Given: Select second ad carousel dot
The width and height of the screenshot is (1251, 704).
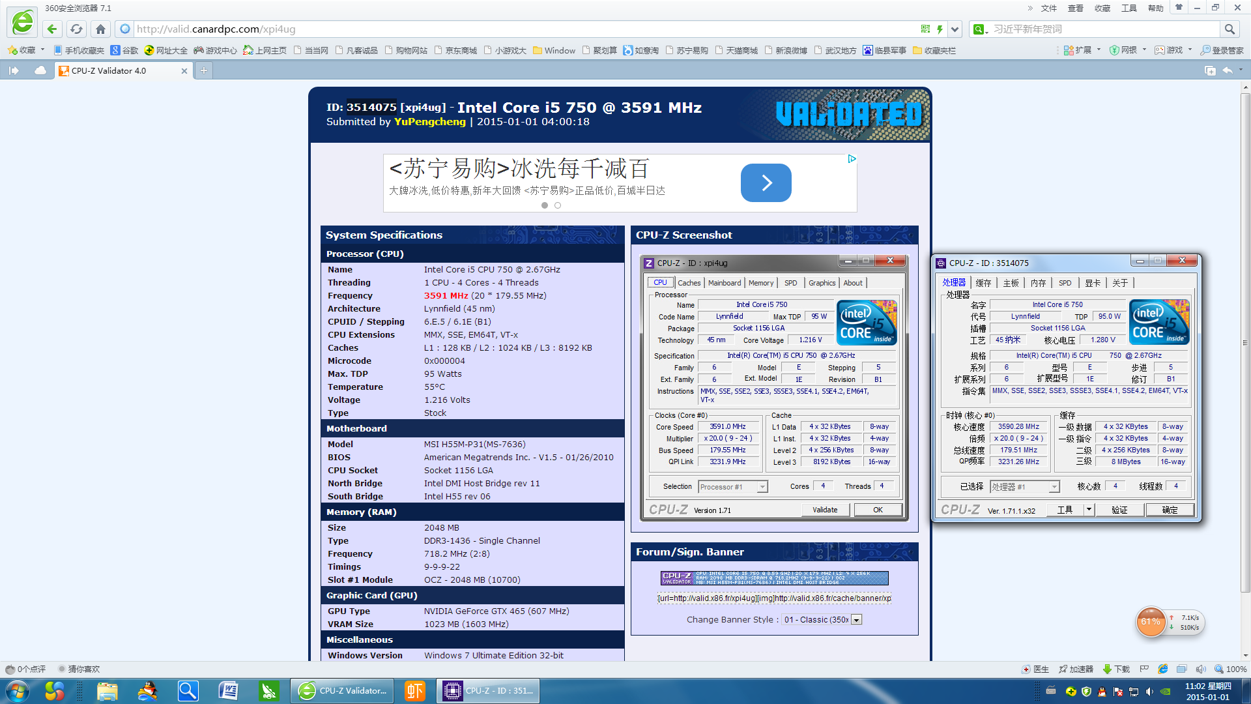Looking at the screenshot, I should (x=558, y=205).
